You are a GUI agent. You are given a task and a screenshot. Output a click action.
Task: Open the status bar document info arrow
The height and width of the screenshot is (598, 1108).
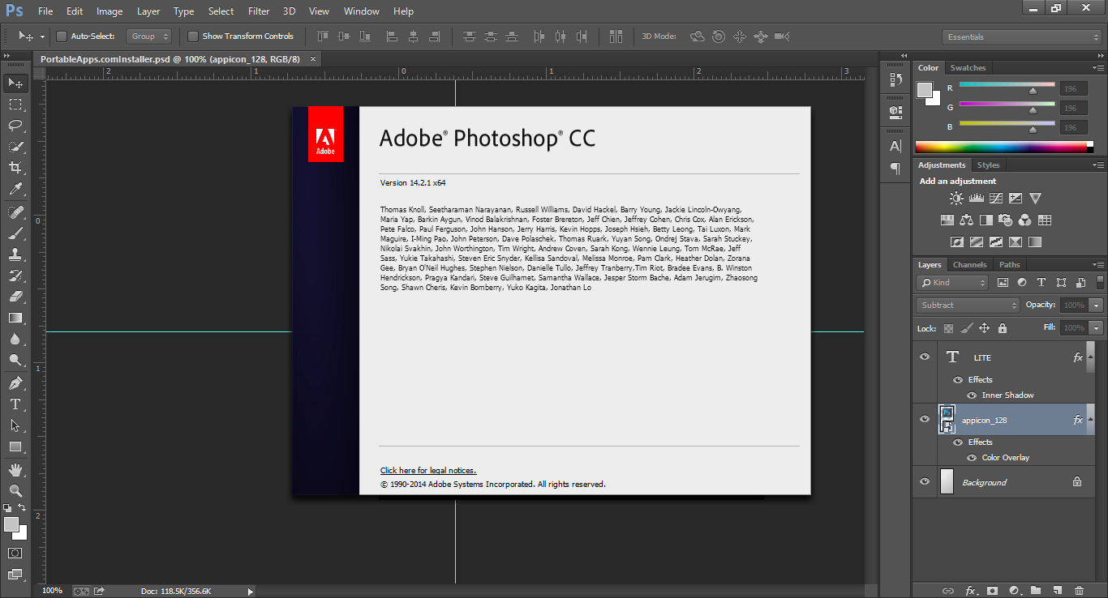click(251, 592)
